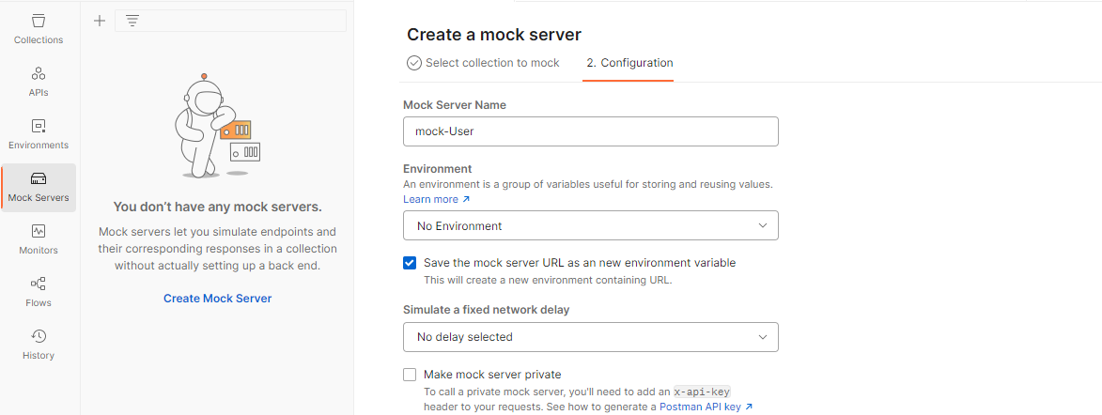Enable Make mock server private checkbox
1102x415 pixels.
[x=410, y=375]
